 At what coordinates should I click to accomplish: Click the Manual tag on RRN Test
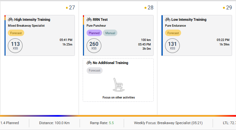110,33
